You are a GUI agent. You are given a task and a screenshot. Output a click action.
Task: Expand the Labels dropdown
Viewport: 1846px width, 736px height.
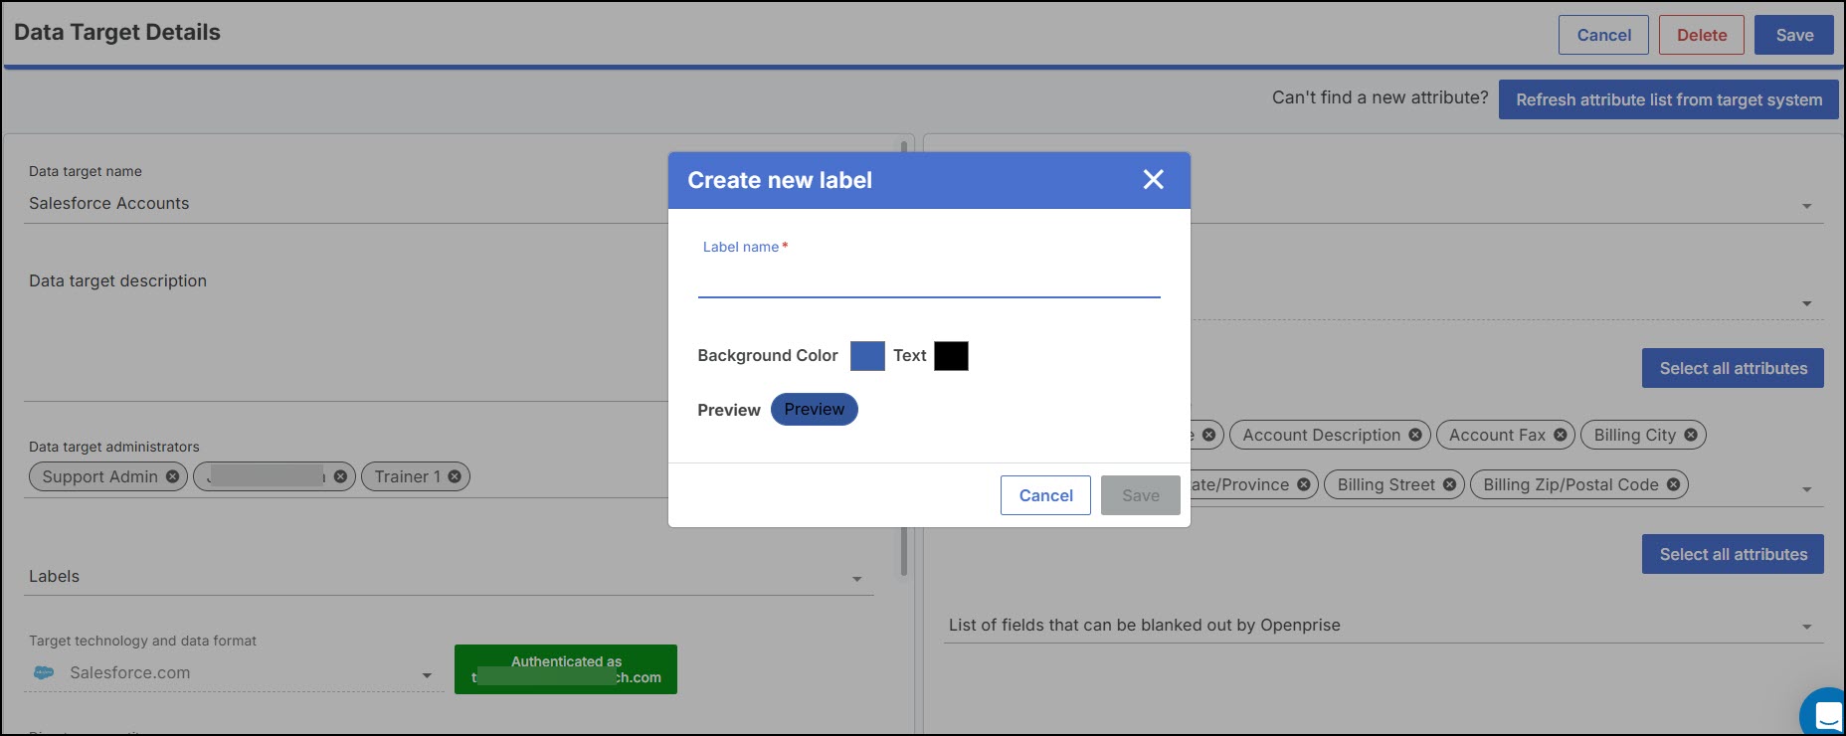pyautogui.click(x=857, y=579)
